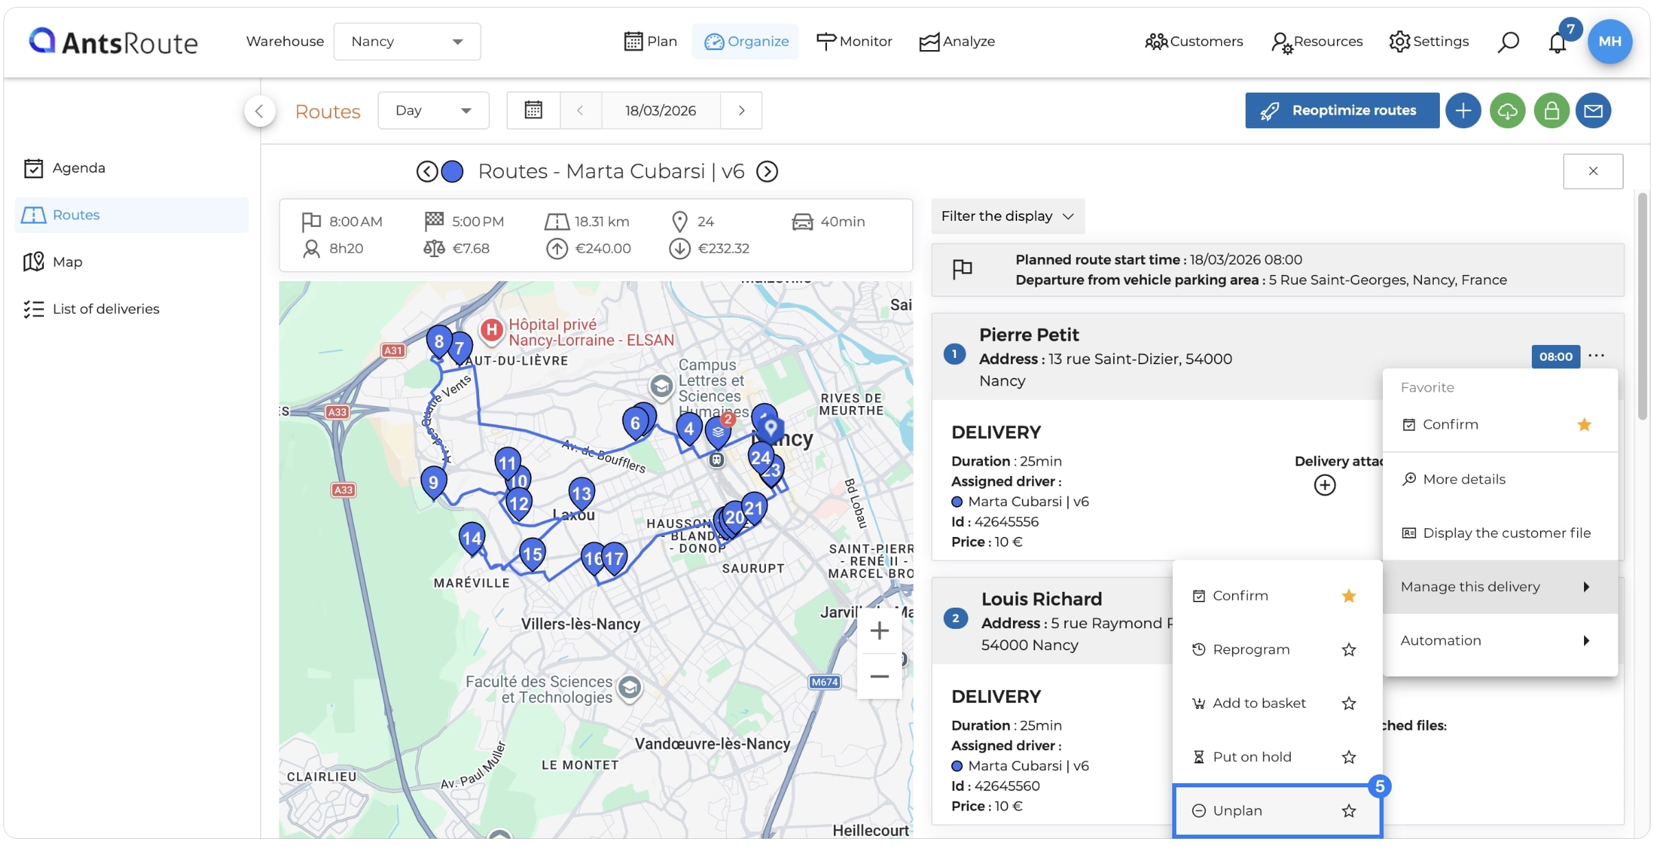This screenshot has width=1654, height=847.
Task: Click the AntsRoute logo
Action: click(x=113, y=42)
